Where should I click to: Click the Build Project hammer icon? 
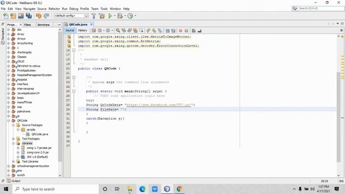pos(94,16)
